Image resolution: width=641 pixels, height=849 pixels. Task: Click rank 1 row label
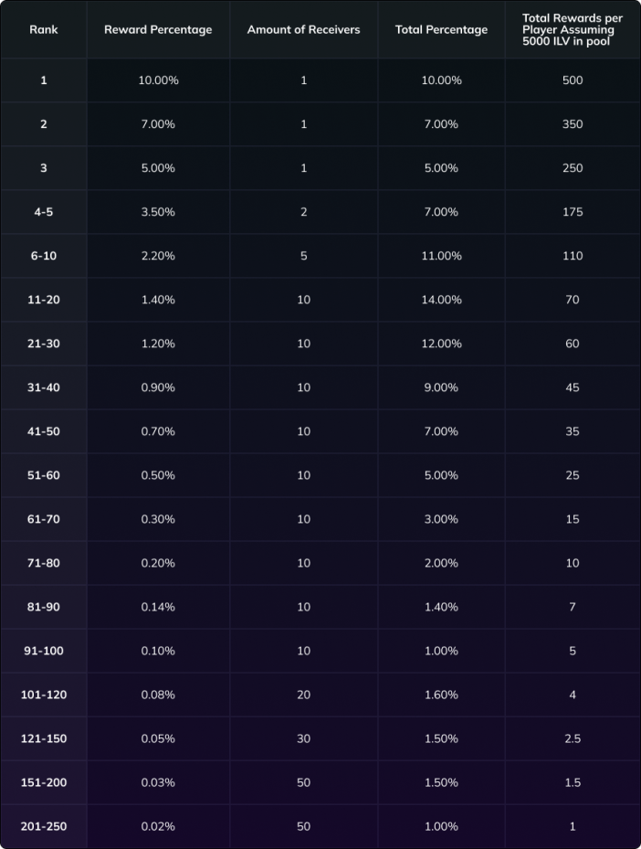point(44,80)
